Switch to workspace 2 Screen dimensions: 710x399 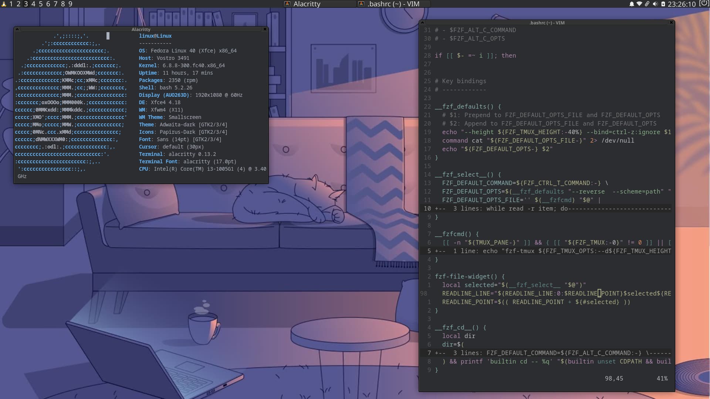tap(18, 4)
